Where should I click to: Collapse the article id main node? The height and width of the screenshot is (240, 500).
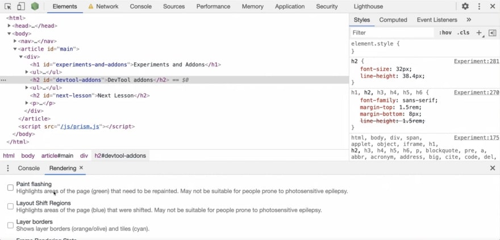(x=15, y=49)
